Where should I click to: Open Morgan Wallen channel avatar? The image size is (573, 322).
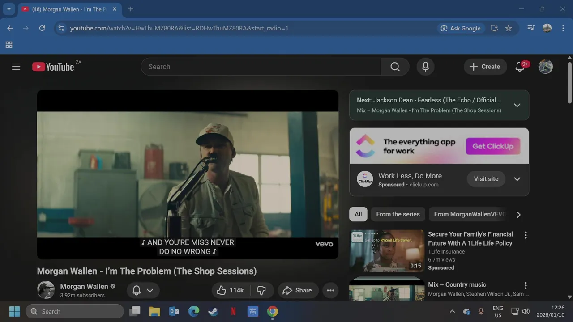(46, 290)
